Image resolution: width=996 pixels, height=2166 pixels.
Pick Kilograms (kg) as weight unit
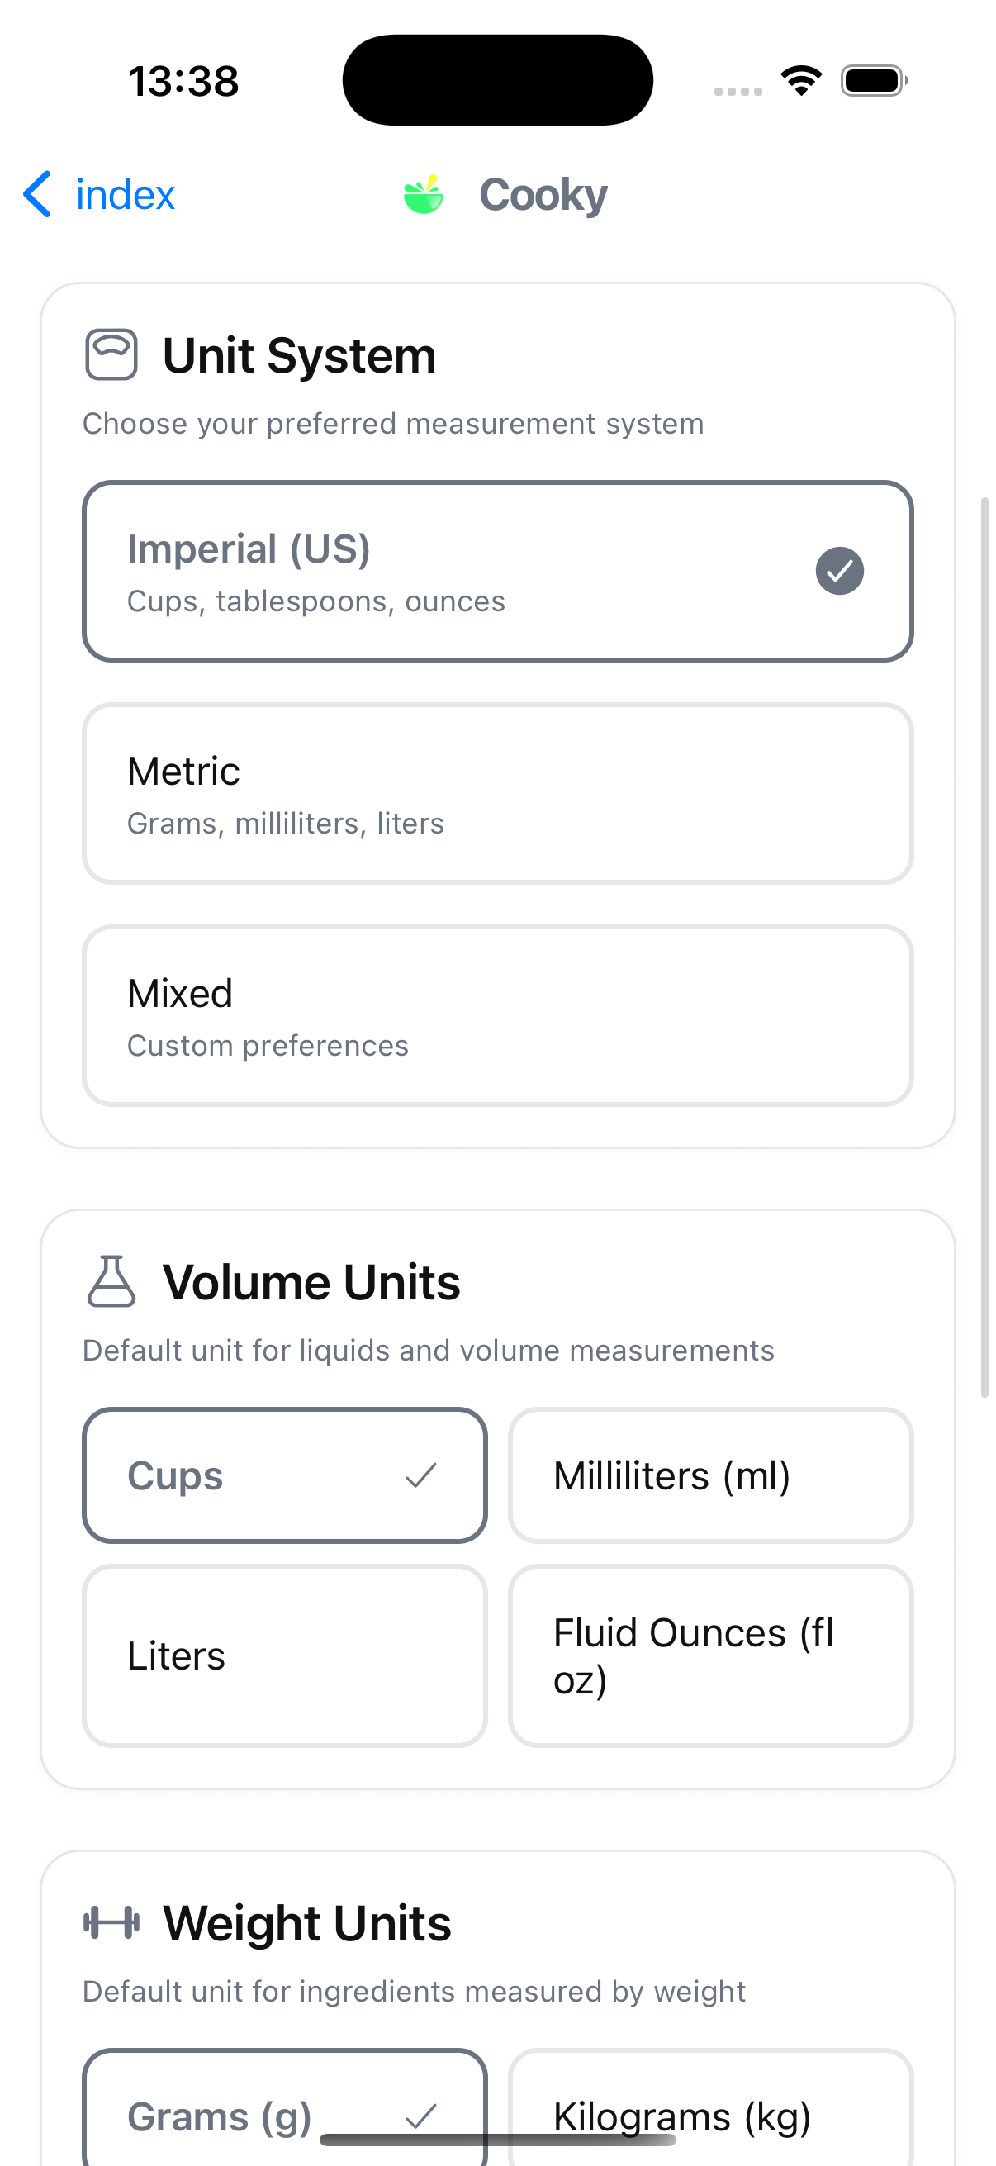pos(710,2102)
